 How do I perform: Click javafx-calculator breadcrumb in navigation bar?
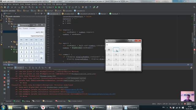8,11
